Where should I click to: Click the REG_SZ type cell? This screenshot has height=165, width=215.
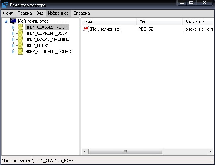point(146,29)
